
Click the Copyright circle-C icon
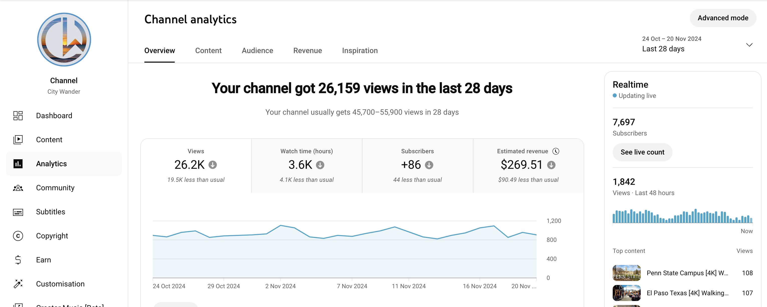pos(18,236)
